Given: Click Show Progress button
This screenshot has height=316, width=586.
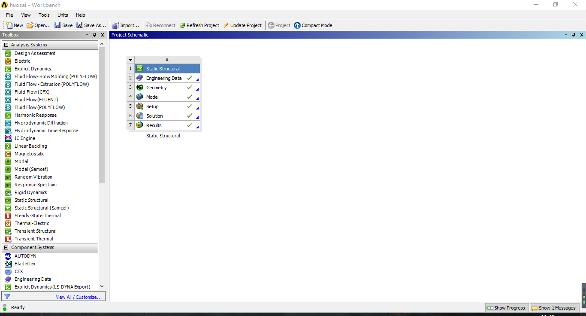Looking at the screenshot, I should pyautogui.click(x=506, y=308).
